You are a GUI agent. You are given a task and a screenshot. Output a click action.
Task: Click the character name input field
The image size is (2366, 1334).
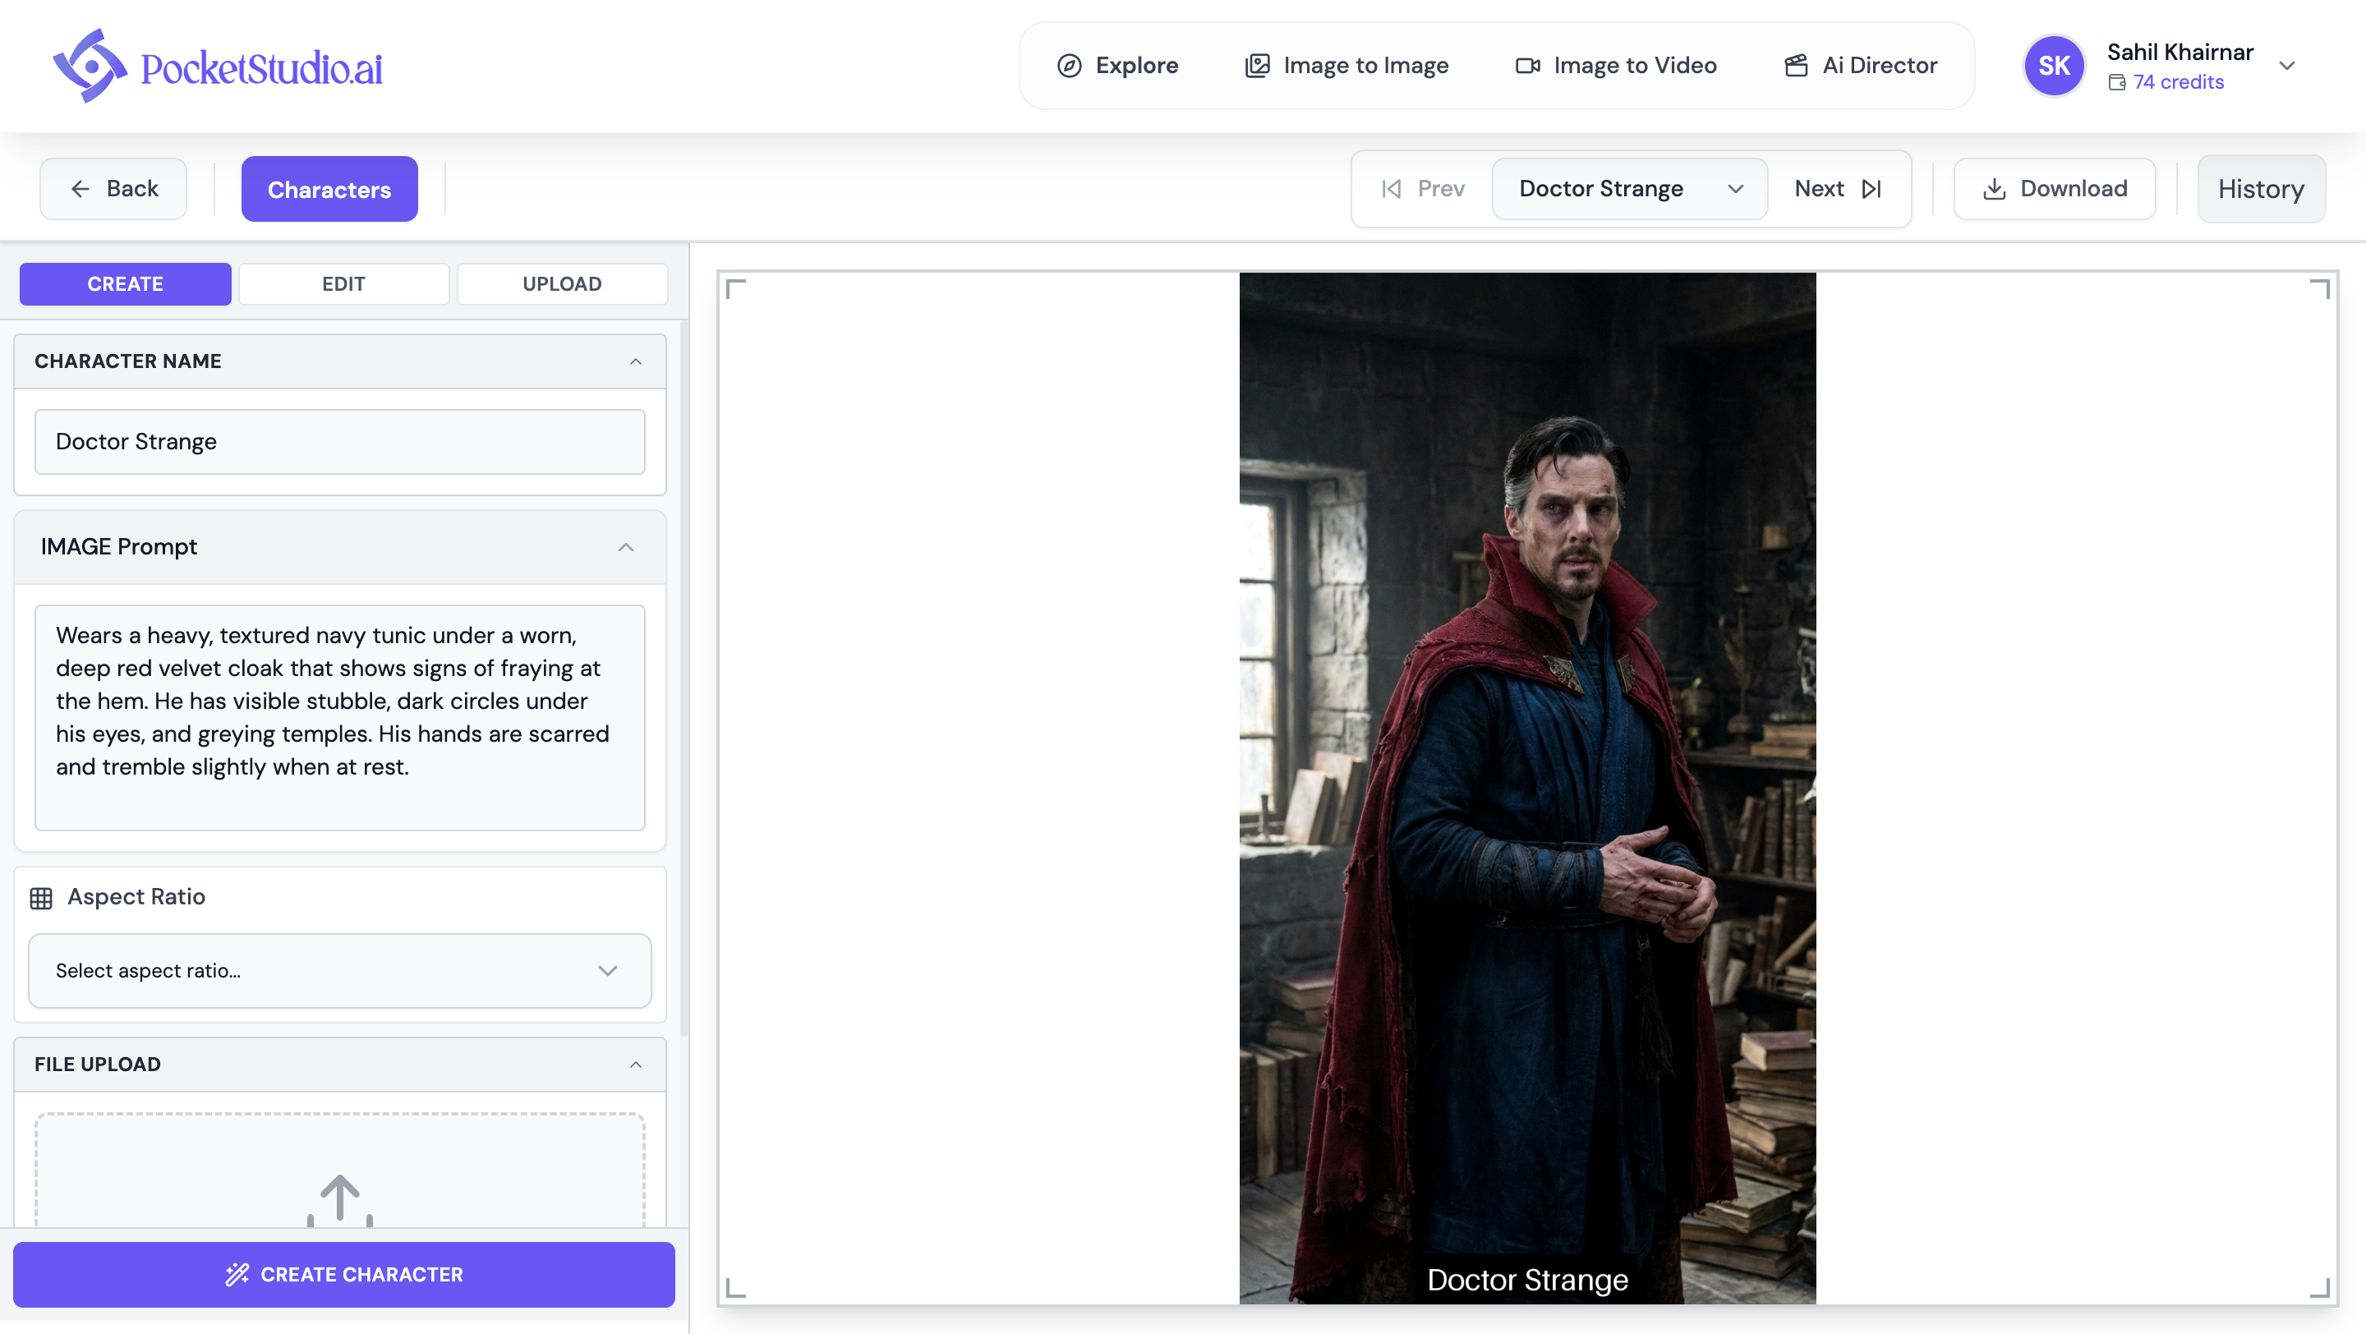click(340, 442)
